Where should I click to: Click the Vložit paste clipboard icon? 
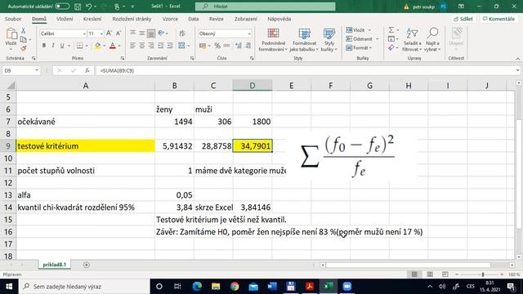[11, 34]
